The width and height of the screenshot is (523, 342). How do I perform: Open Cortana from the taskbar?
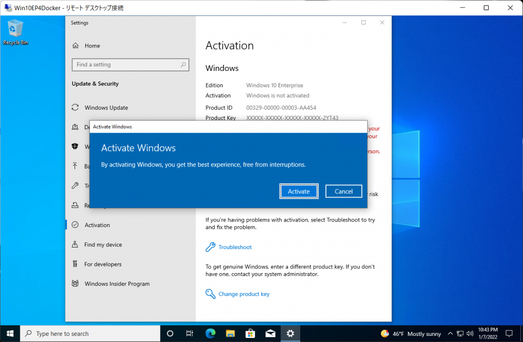[x=170, y=333]
